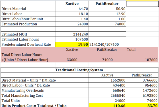The height and width of the screenshot is (107, 159).
Task: Select 'Direct Labor= Units * DL Rate' cell
Action: pos(45,85)
